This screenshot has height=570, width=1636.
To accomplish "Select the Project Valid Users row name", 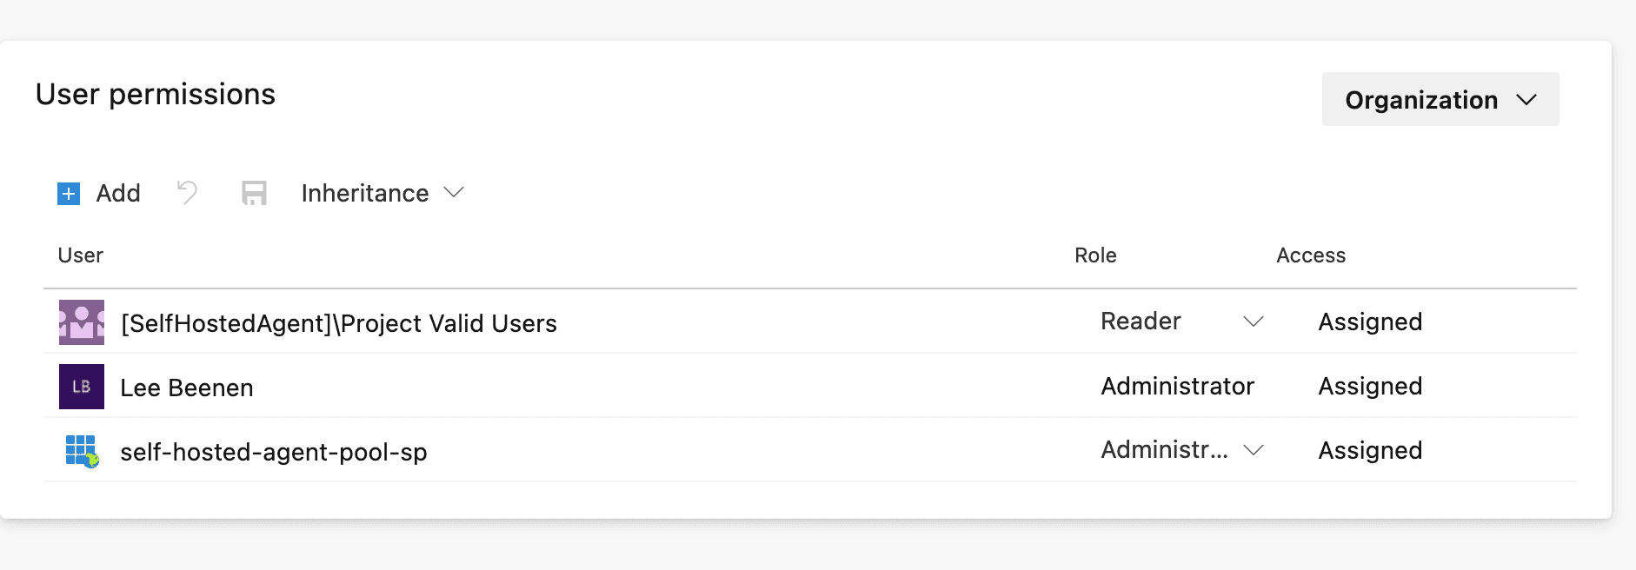I will [339, 323].
